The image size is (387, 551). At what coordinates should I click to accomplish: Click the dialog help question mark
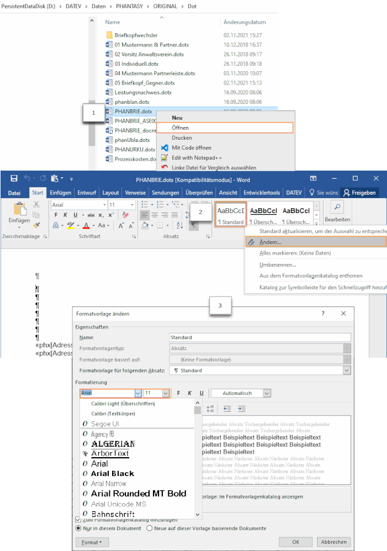[x=323, y=314]
